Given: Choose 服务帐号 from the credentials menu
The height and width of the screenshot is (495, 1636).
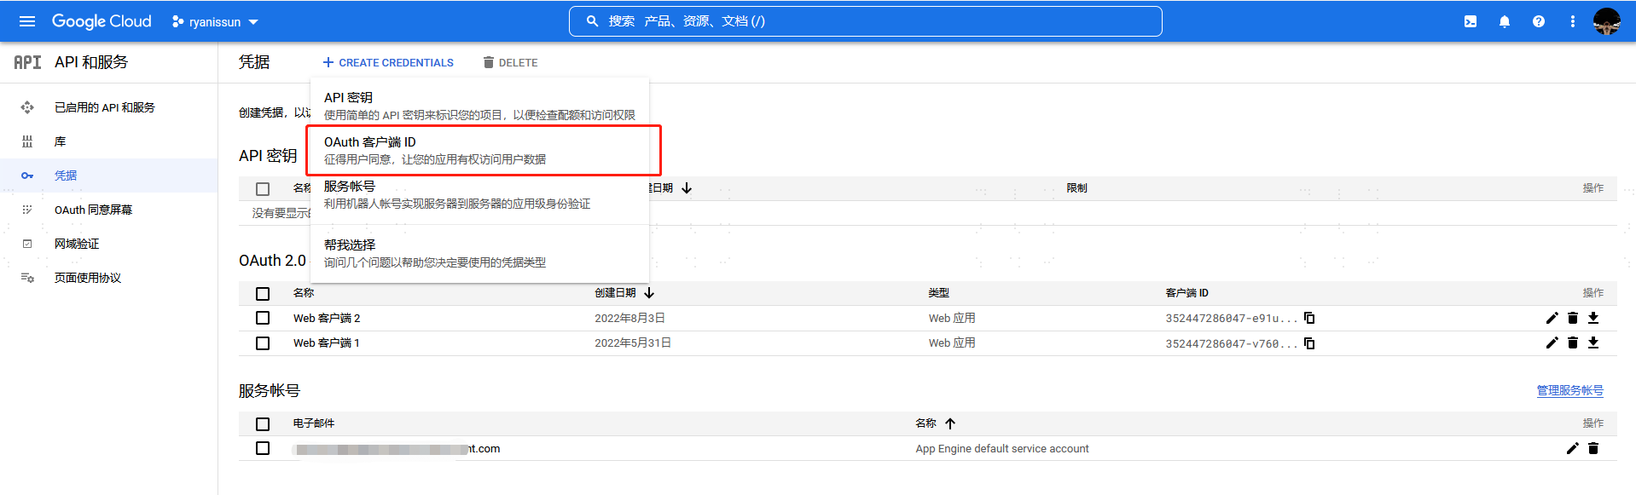Looking at the screenshot, I should (x=479, y=194).
